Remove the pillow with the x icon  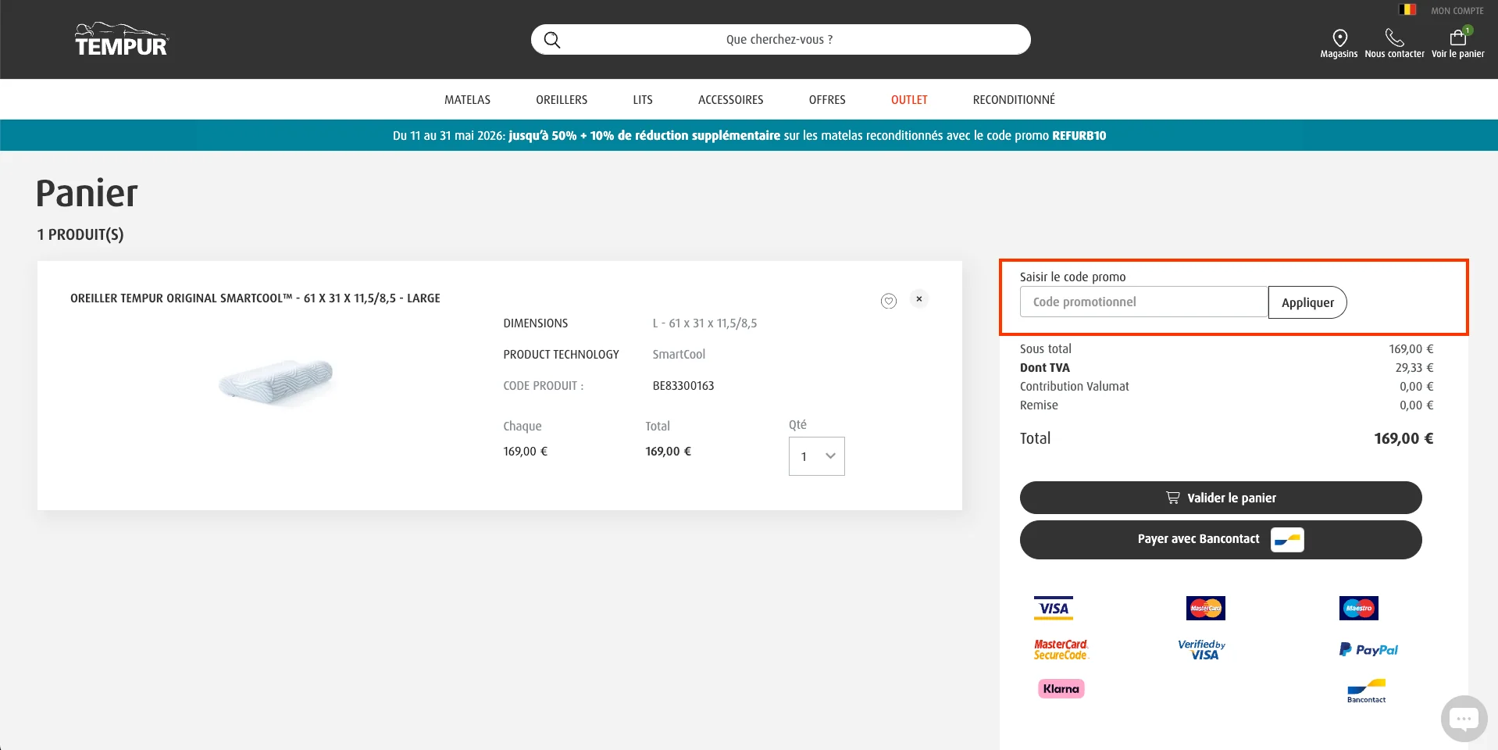(x=919, y=299)
